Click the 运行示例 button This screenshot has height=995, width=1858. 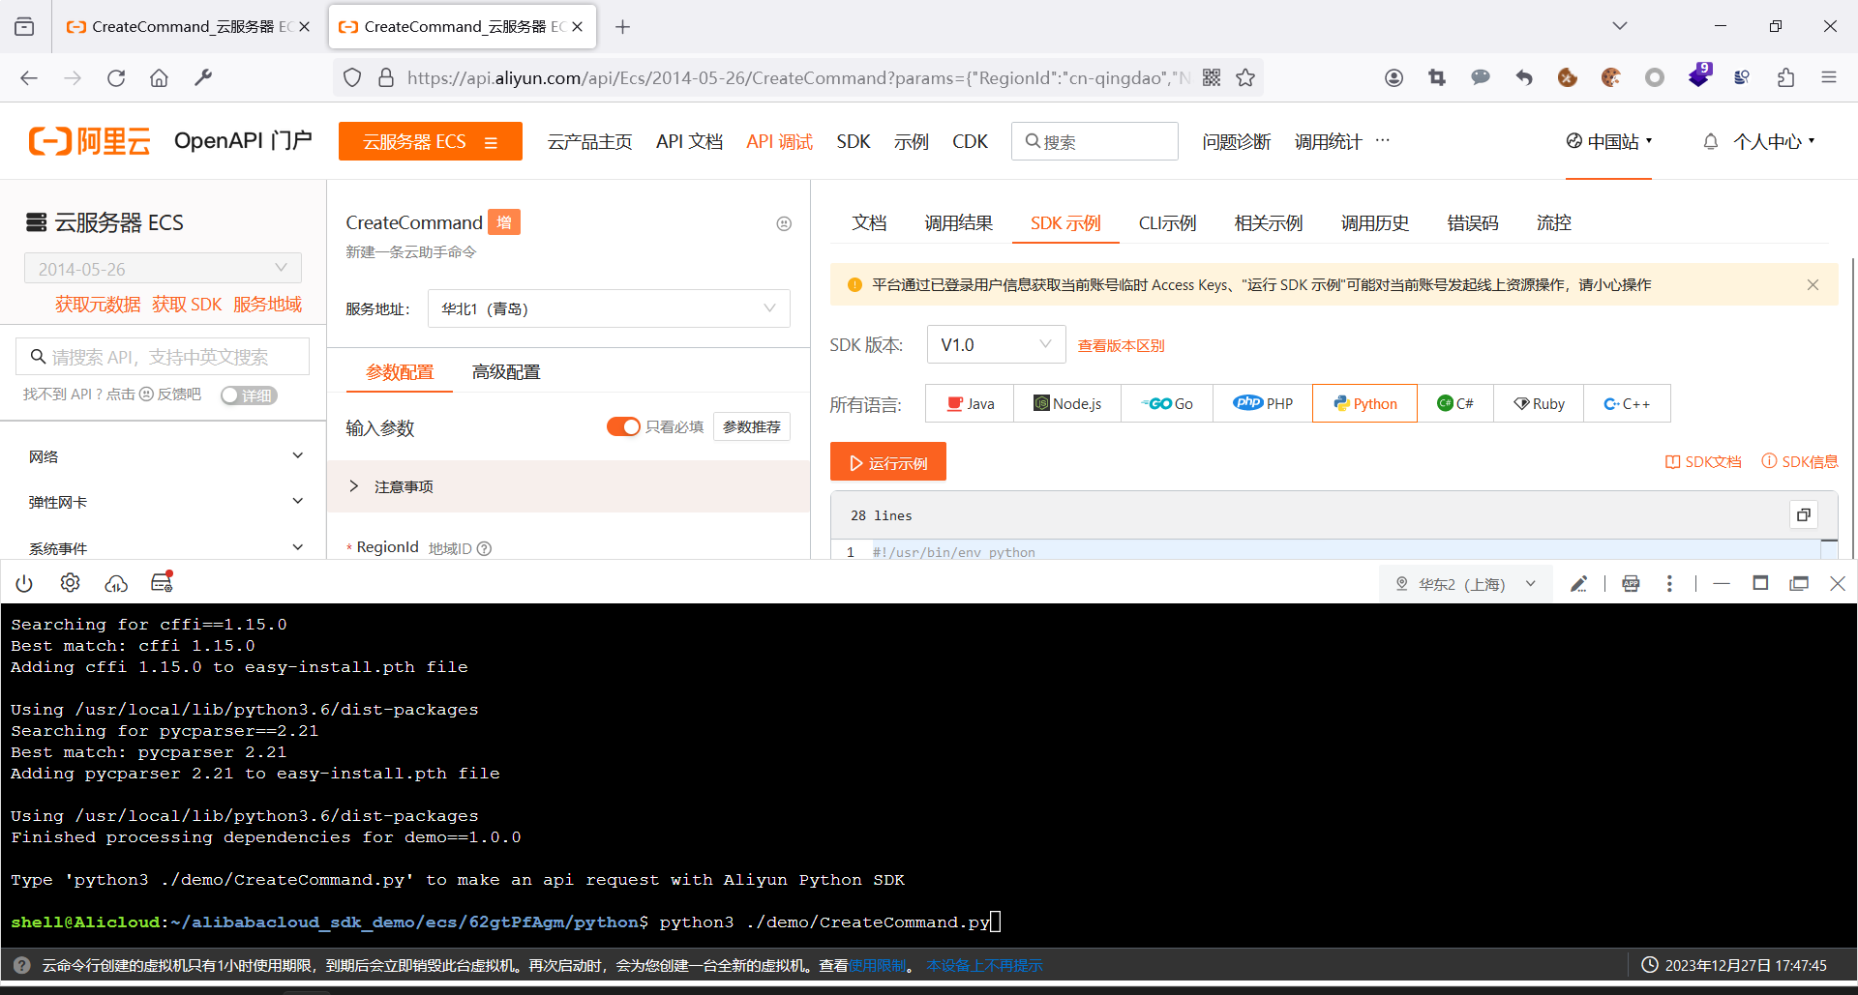[888, 462]
